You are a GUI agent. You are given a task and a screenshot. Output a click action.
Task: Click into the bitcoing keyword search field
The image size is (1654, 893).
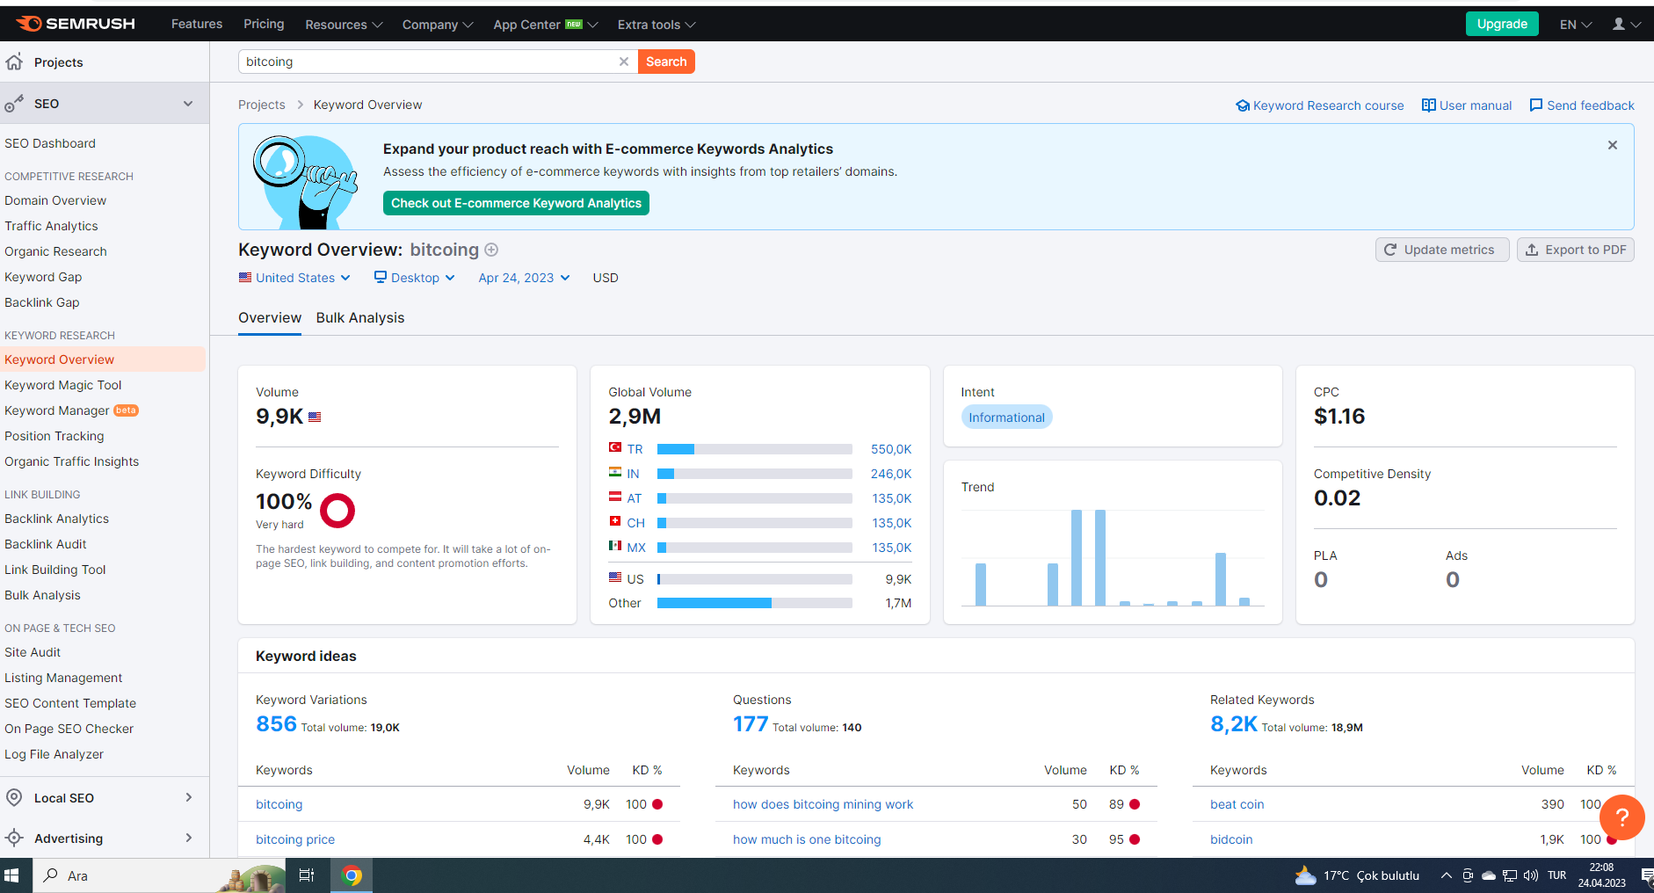[429, 62]
